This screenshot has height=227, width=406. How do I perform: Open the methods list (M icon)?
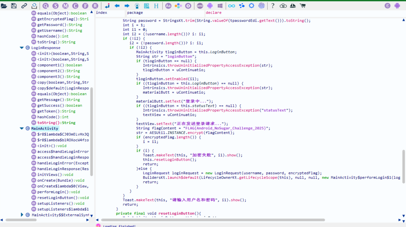click(x=65, y=6)
